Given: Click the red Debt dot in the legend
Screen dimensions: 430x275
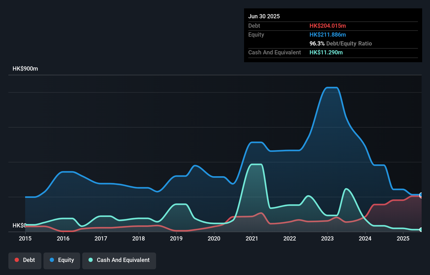Looking at the screenshot, I should (x=17, y=260).
